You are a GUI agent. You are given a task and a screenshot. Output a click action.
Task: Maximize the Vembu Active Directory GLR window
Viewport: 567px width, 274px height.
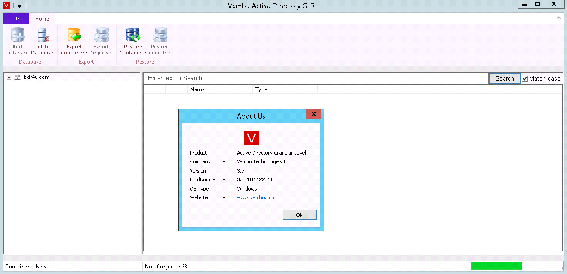coord(537,4)
